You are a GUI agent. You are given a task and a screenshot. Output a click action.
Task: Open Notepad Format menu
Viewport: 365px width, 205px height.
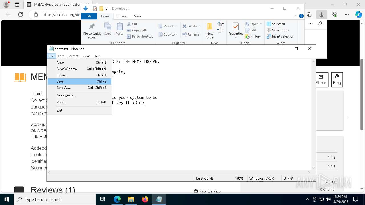point(73,56)
